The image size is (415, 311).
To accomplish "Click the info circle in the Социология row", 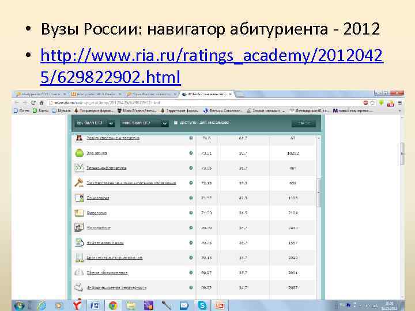I will 191,198.
